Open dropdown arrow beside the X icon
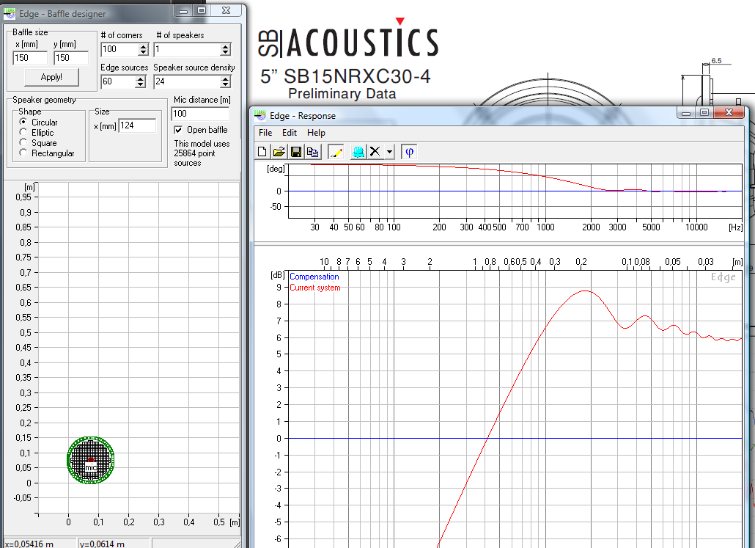The width and height of the screenshot is (755, 548). click(x=389, y=153)
